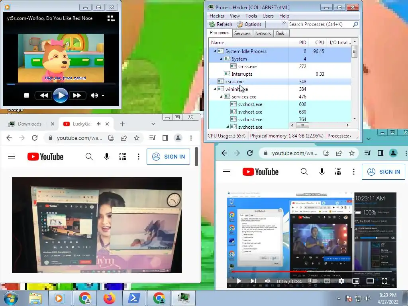The height and width of the screenshot is (306, 408).
Task: Click Refresh in Process Hacker toolbar
Action: pyautogui.click(x=220, y=24)
